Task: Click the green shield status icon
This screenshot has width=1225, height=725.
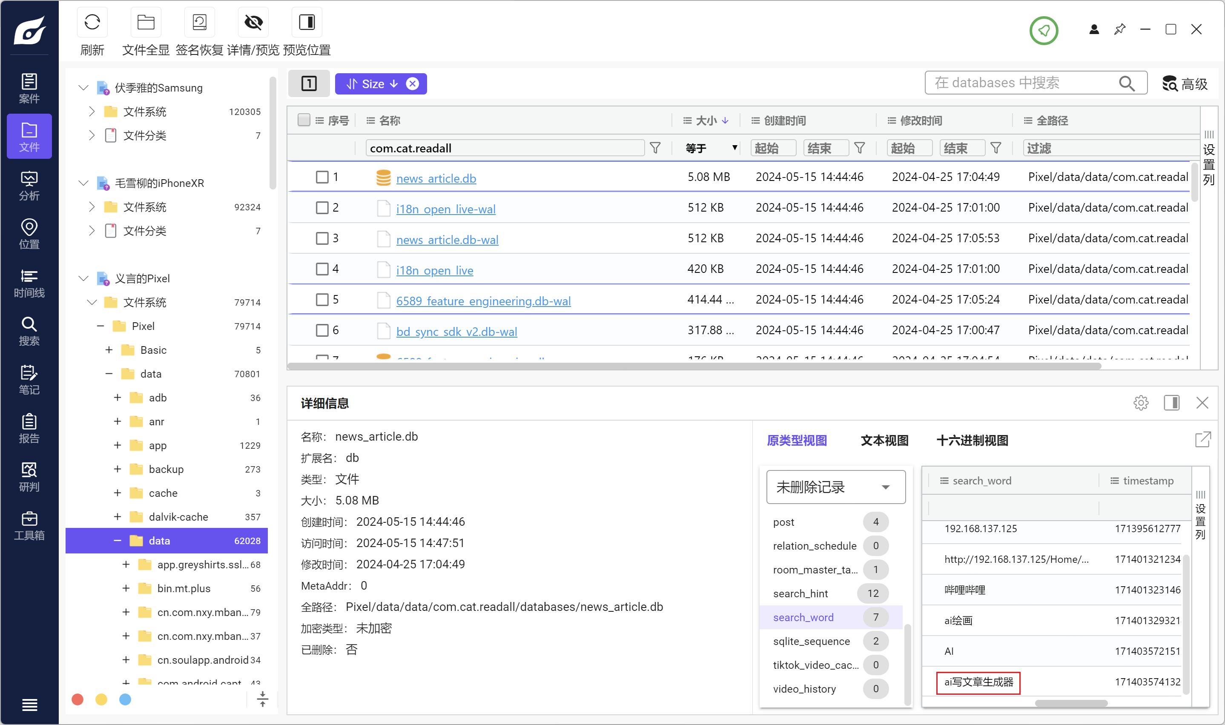Action: [x=1044, y=30]
